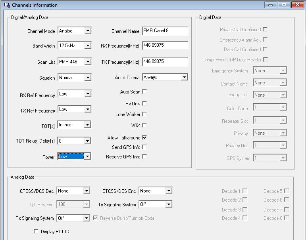Click the Decode 3 checkbox
This screenshot has width=306, height=240.
(245, 210)
